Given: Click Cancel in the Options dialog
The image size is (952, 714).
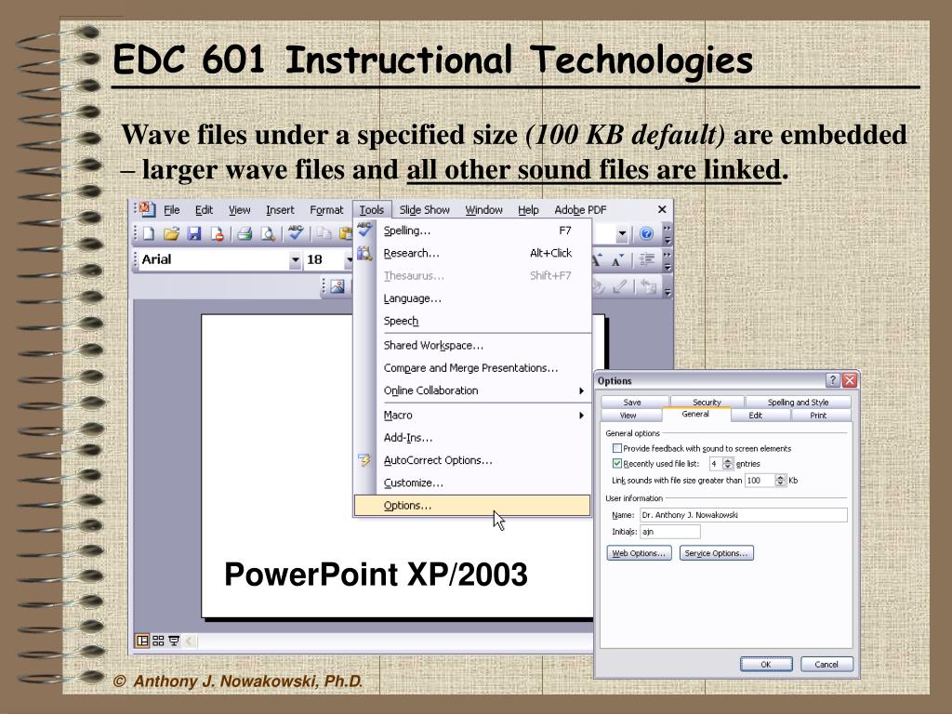Looking at the screenshot, I should tap(826, 664).
